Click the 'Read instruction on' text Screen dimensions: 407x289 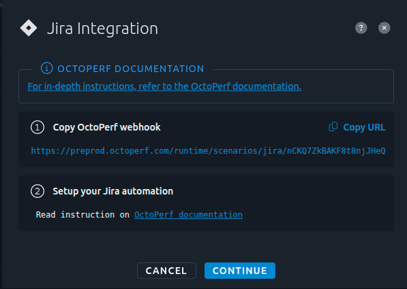pos(82,215)
